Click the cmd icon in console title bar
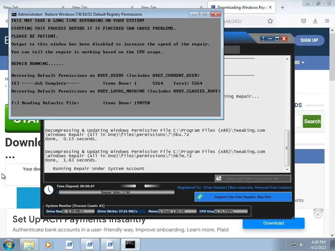 14,14
